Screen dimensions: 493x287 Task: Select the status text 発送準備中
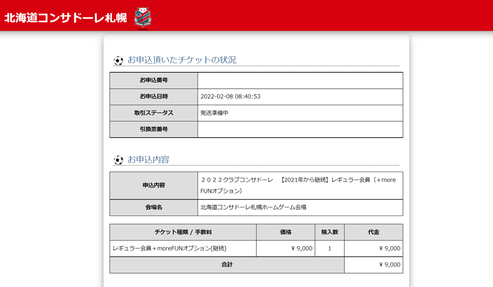click(x=214, y=113)
